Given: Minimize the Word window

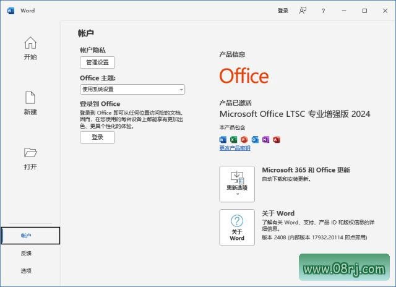Looking at the screenshot, I should coord(344,11).
